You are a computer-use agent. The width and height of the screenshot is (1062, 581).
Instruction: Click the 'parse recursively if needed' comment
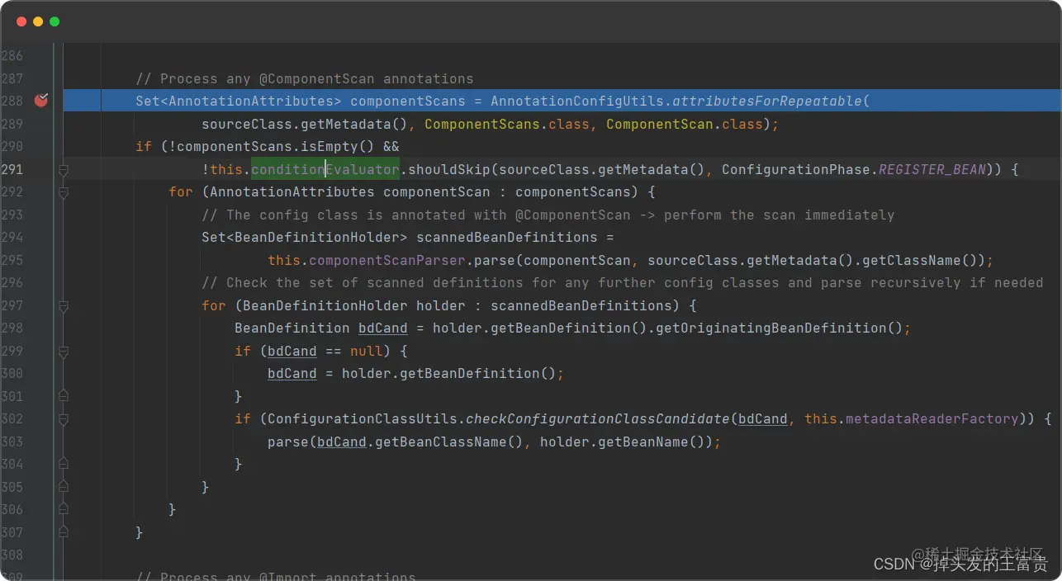point(932,283)
